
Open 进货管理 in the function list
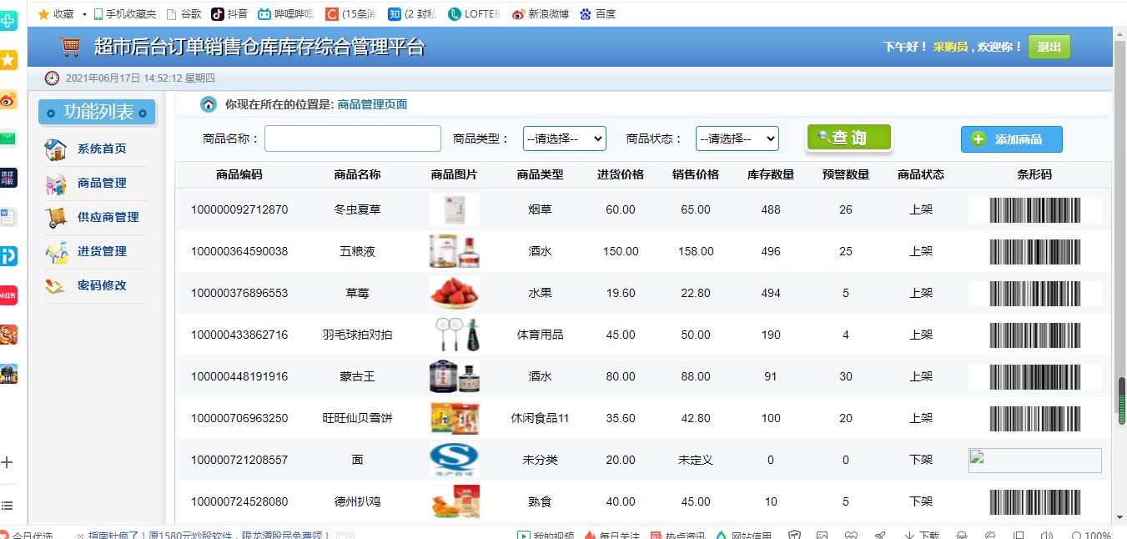[102, 251]
